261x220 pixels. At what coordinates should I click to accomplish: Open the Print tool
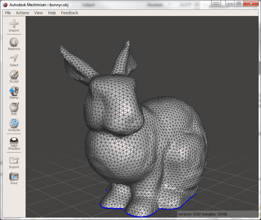click(14, 177)
